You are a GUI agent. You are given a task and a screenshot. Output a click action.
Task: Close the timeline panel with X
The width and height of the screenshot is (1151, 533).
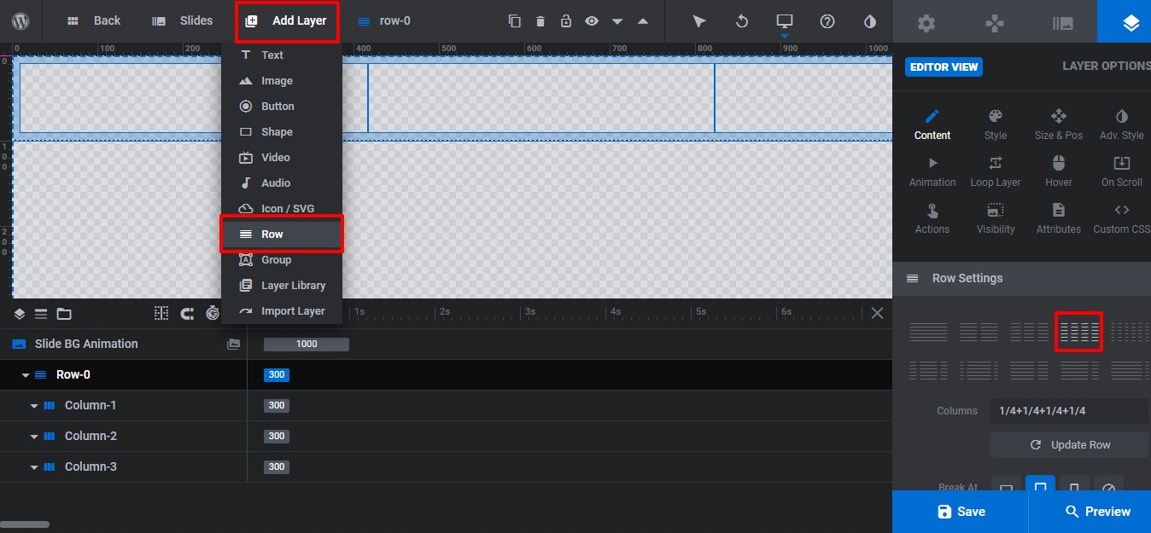pos(877,313)
